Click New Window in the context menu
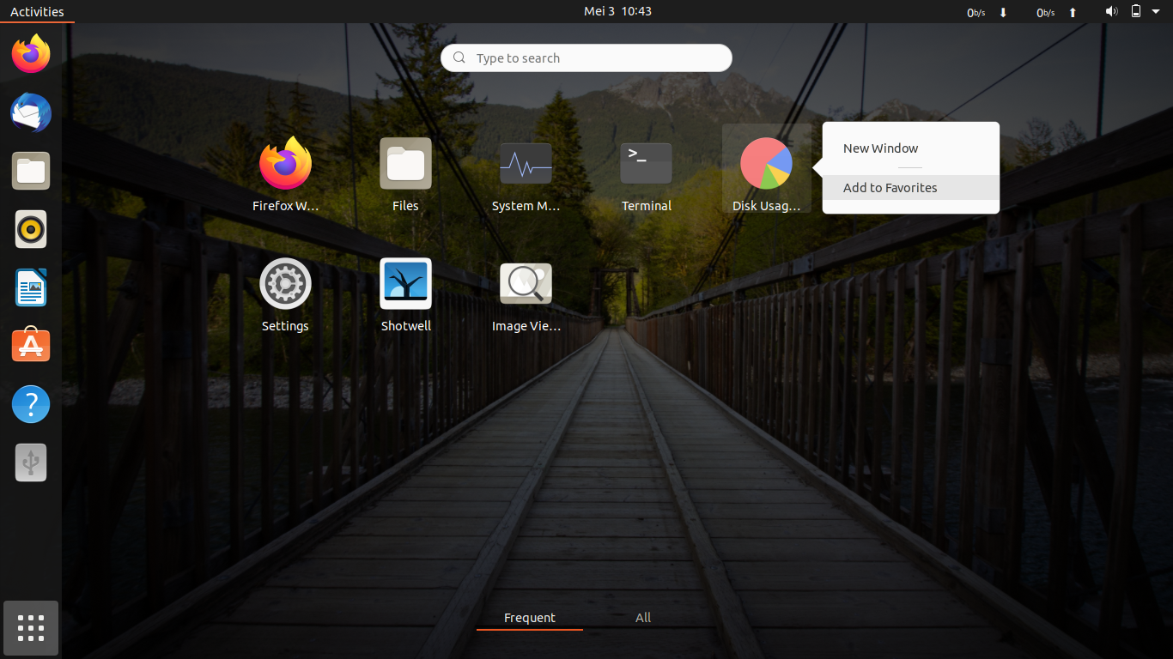The width and height of the screenshot is (1173, 659). click(879, 148)
